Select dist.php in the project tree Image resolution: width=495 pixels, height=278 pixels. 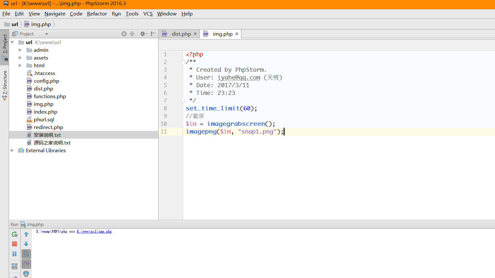[x=44, y=88]
